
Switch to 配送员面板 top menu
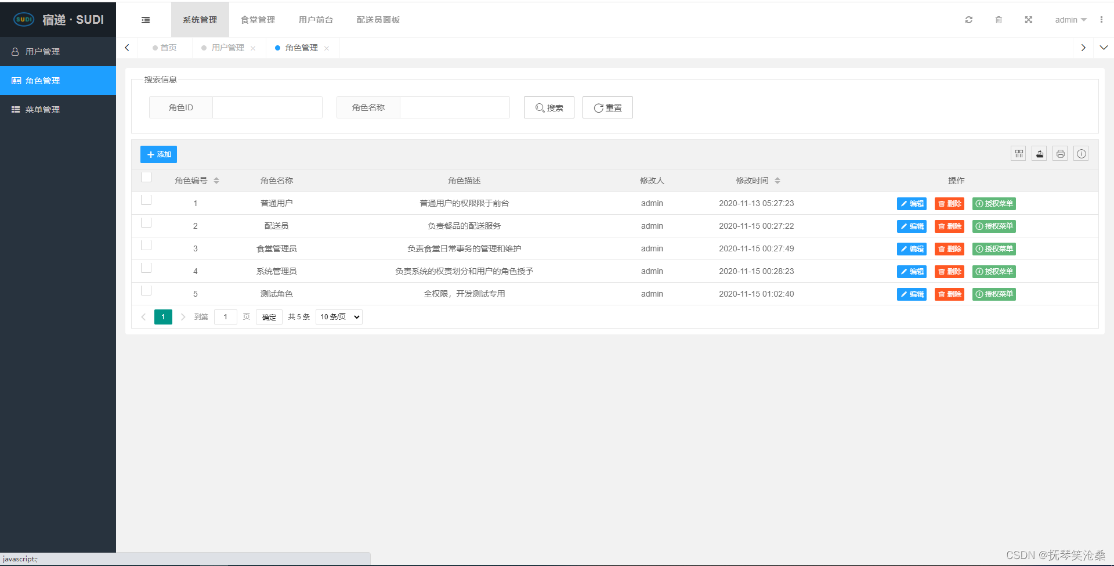pos(378,20)
